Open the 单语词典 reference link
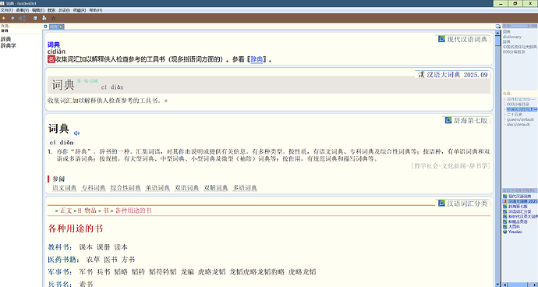The width and height of the screenshot is (538, 287). pyautogui.click(x=158, y=188)
